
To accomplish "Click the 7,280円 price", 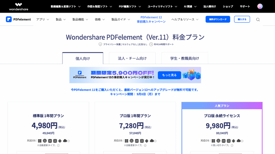I will 131,126.
